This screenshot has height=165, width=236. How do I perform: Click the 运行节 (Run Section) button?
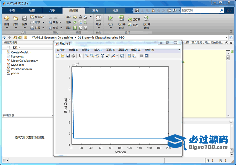134,20
